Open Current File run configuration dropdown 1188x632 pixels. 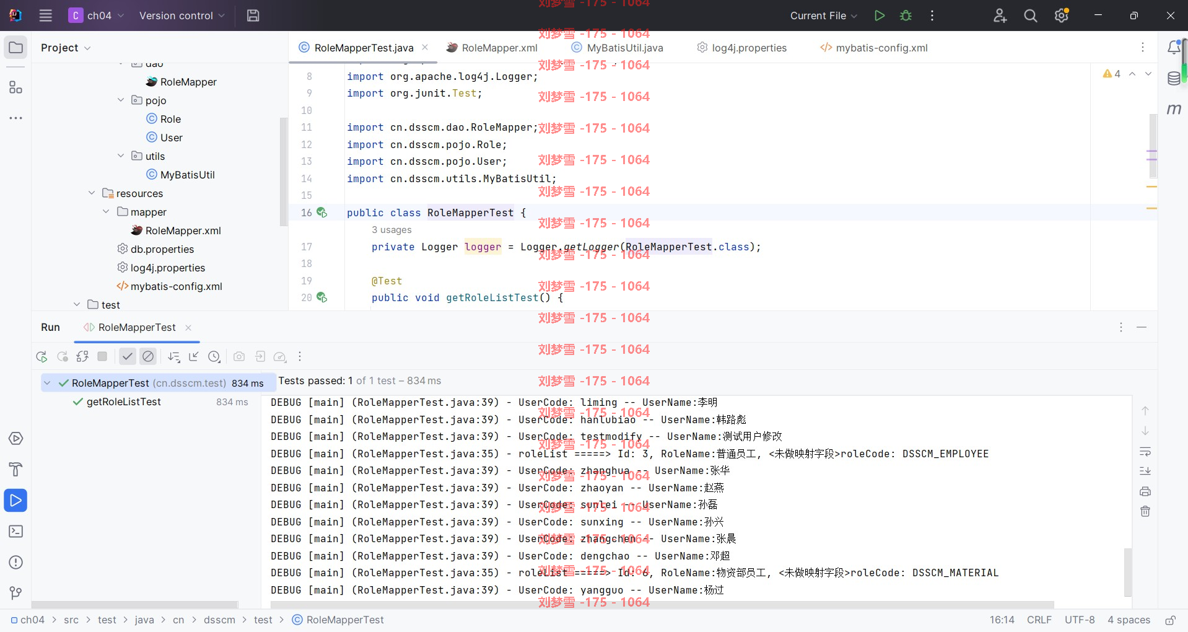pyautogui.click(x=824, y=15)
